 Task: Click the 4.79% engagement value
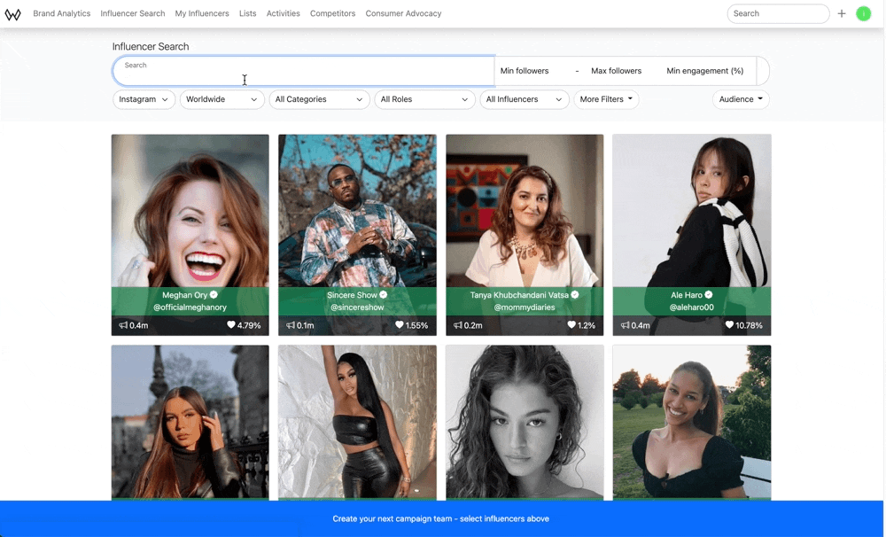tap(249, 325)
